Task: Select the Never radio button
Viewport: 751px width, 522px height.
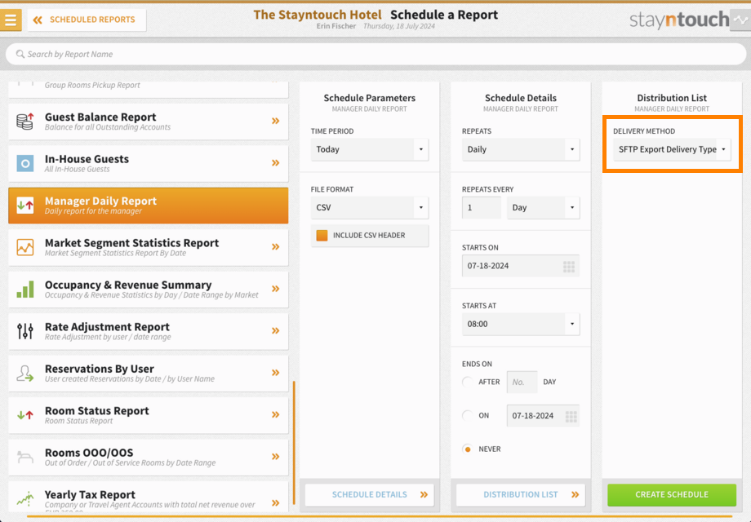Action: point(468,449)
